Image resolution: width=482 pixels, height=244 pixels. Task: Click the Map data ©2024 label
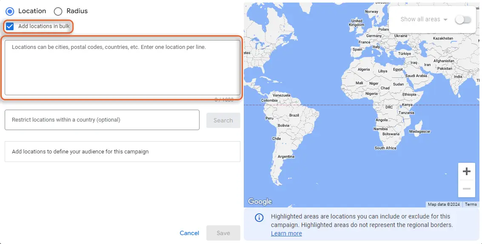tap(444, 204)
